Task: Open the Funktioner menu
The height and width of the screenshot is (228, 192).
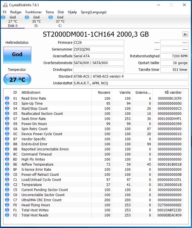Action: (33, 12)
